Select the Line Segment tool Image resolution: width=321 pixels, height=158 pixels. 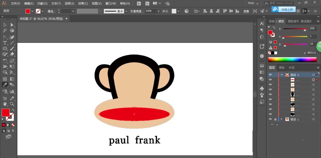pyautogui.click(x=12, y=43)
